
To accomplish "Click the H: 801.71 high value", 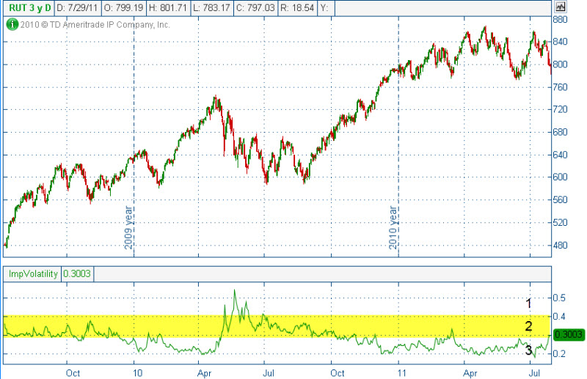I will [168, 8].
